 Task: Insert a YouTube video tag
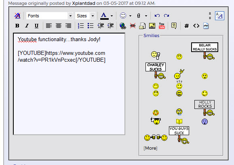coord(162,26)
